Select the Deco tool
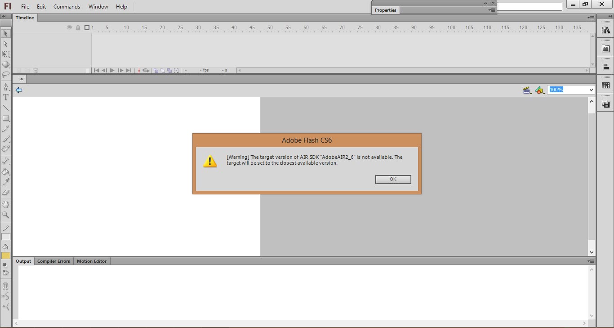The width and height of the screenshot is (614, 328). click(x=6, y=149)
